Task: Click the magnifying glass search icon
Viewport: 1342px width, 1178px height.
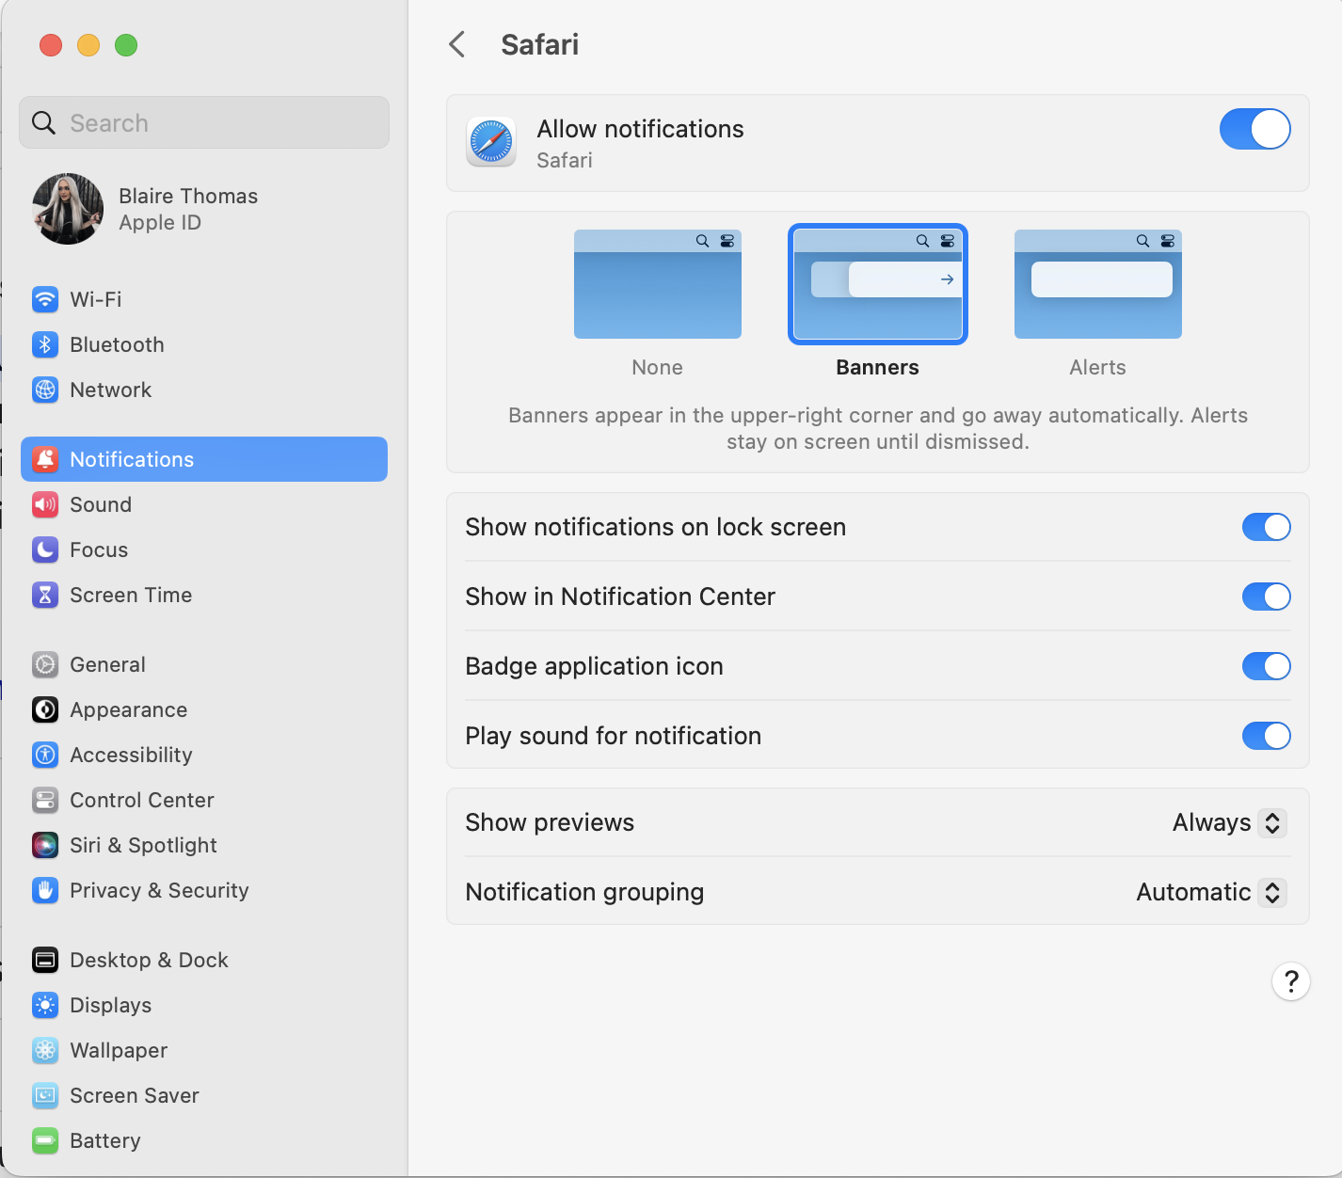Action: [x=43, y=122]
